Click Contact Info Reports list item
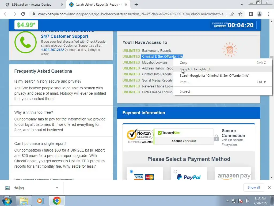The image size is (274, 206). coord(157,74)
